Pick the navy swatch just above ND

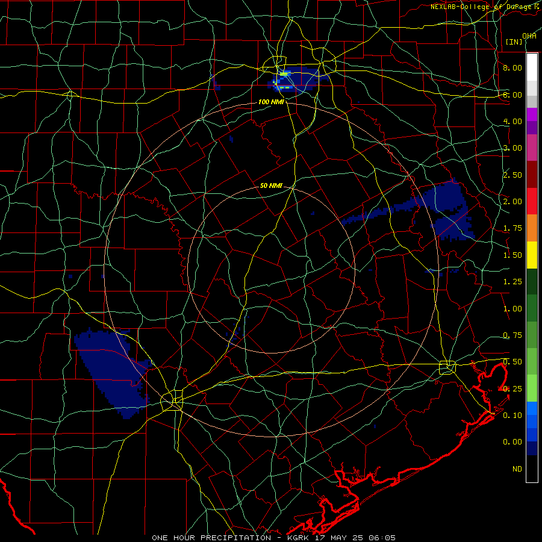pyautogui.click(x=532, y=449)
